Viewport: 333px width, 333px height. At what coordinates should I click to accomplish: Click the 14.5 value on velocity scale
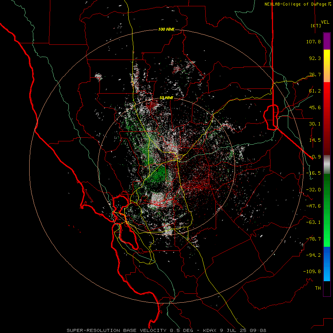point(315,140)
